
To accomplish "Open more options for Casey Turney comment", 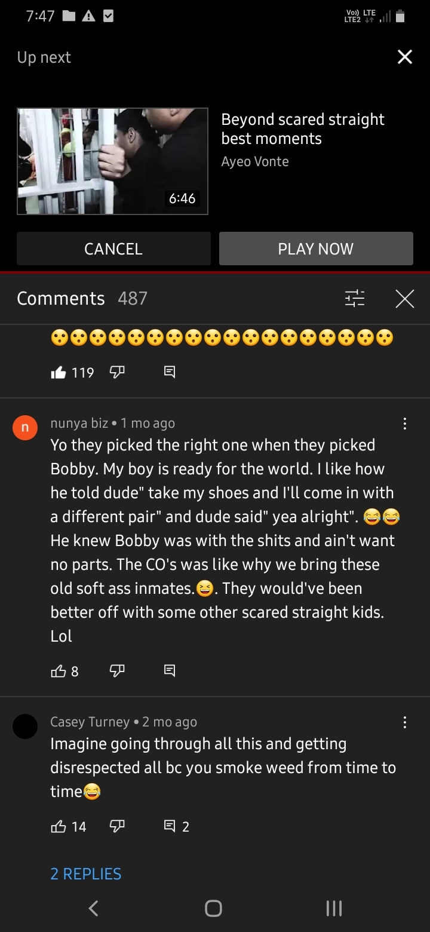I will [x=405, y=722].
